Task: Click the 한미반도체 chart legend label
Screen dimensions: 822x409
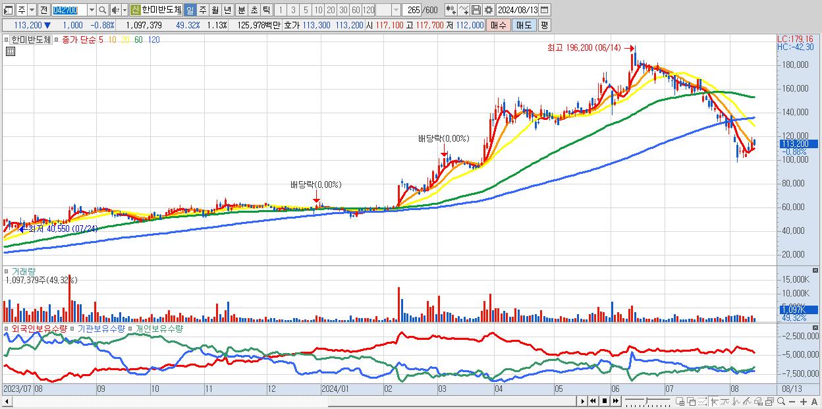Action: [32, 40]
